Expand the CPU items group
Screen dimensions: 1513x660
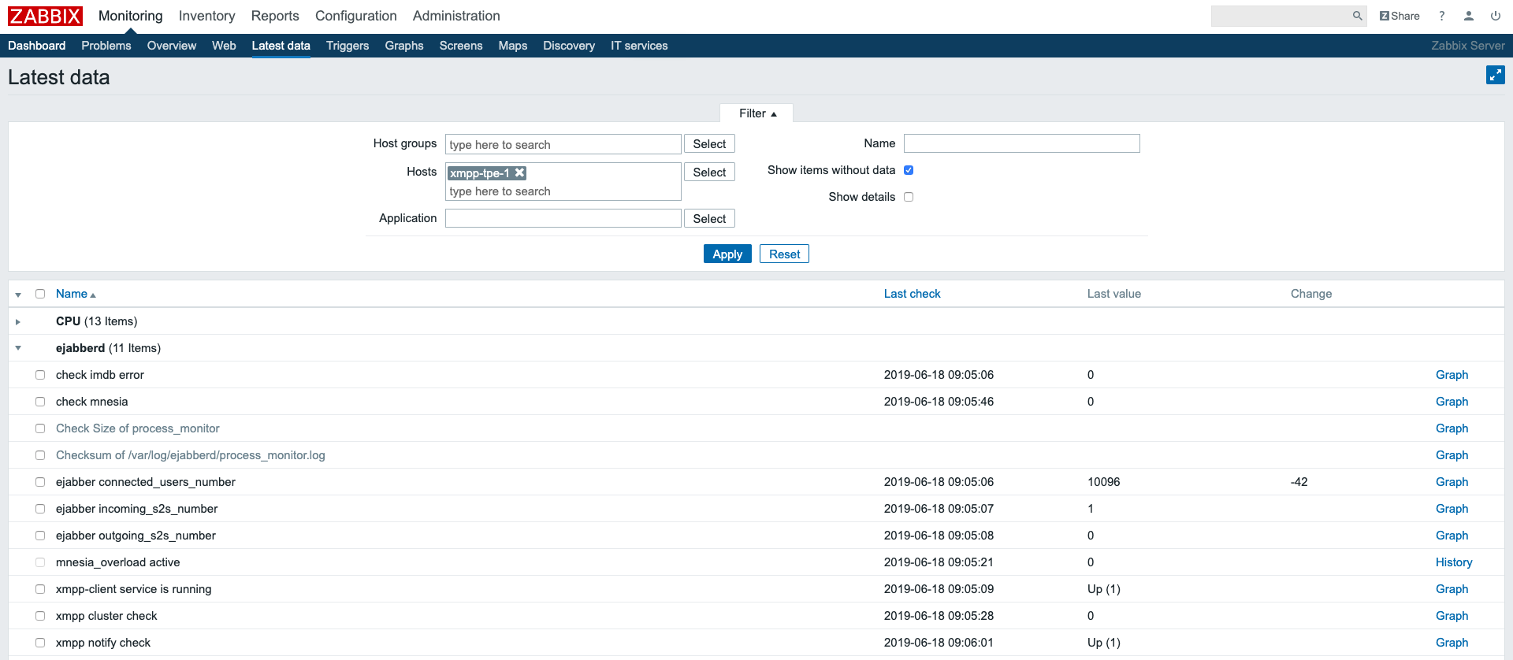[x=18, y=322]
